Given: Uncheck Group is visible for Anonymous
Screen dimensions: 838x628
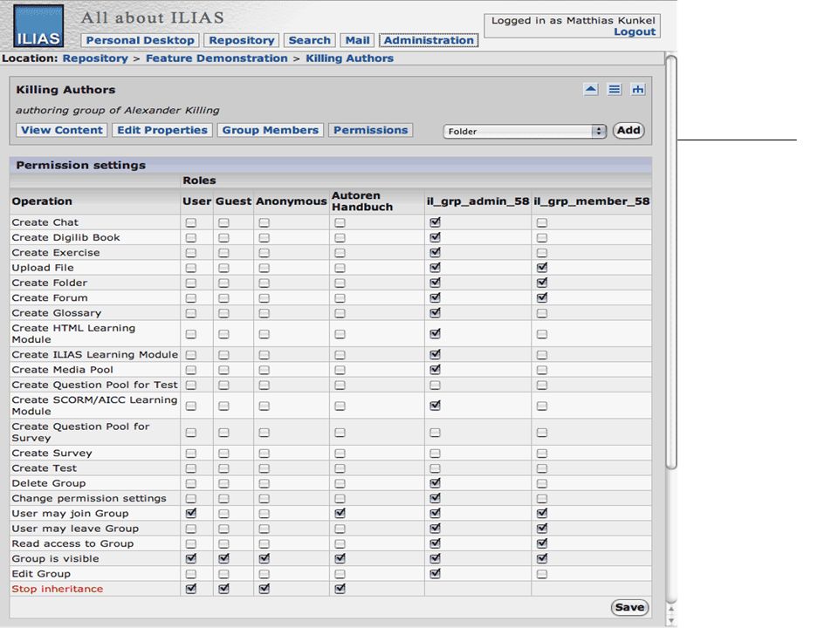Looking at the screenshot, I should point(264,558).
